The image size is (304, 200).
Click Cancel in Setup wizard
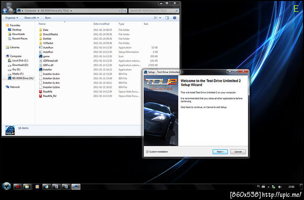coord(238,152)
